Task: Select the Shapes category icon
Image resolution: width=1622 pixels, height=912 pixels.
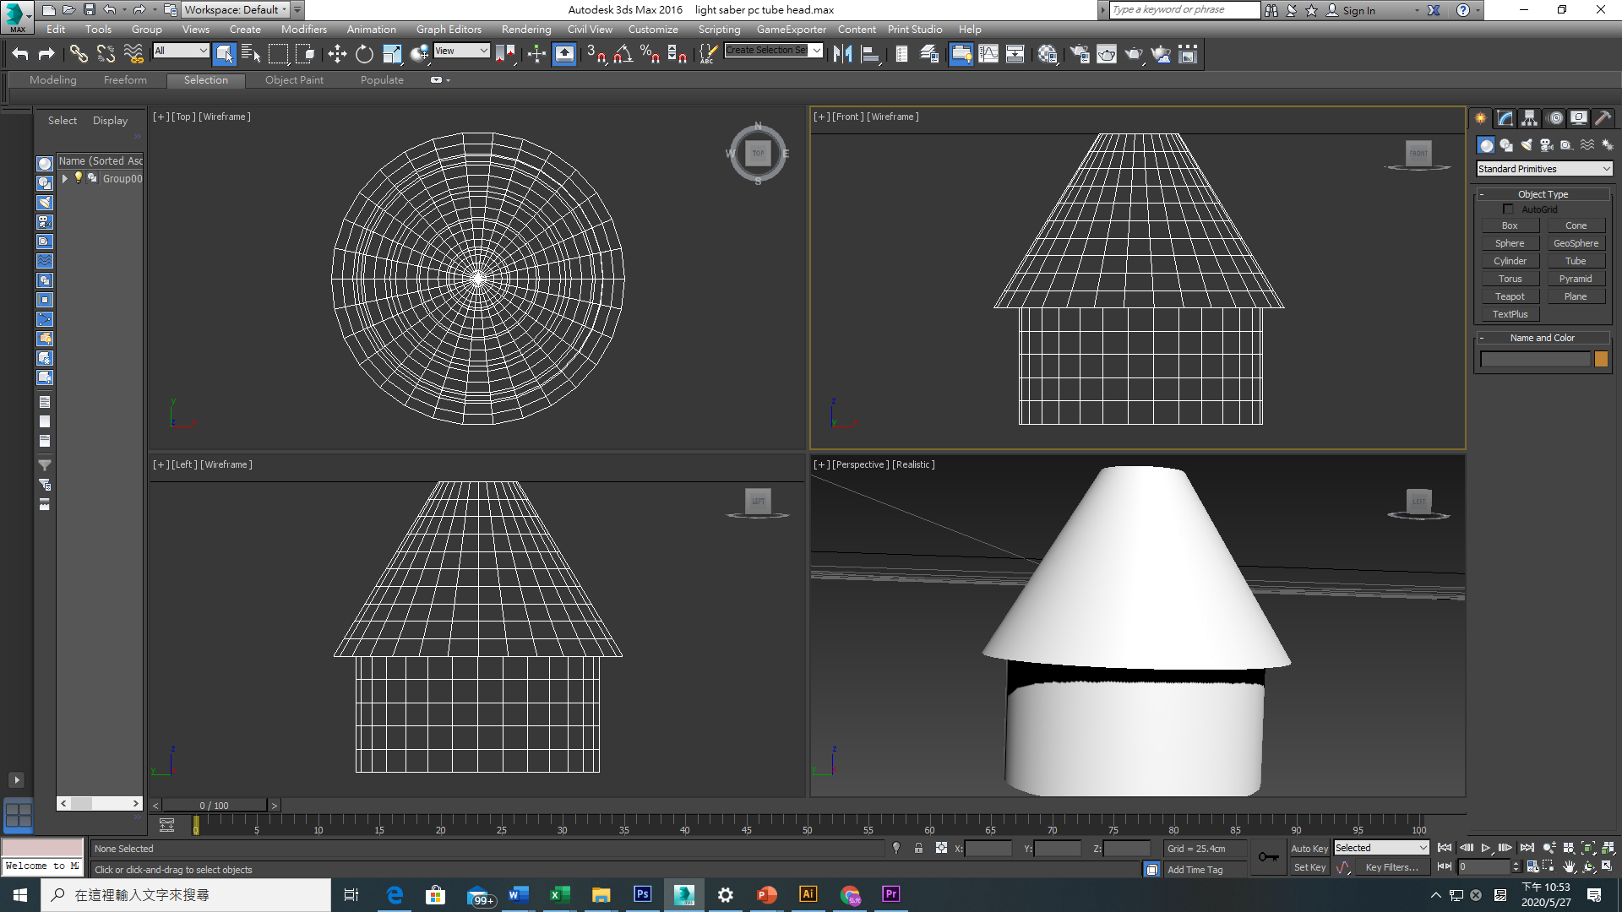Action: [1506, 145]
